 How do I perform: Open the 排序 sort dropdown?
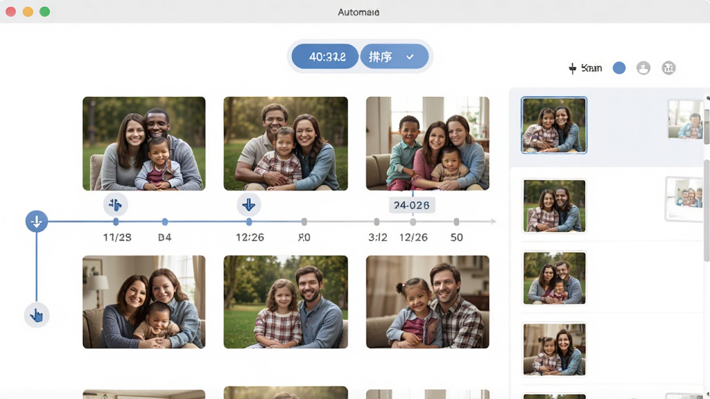[x=395, y=57]
